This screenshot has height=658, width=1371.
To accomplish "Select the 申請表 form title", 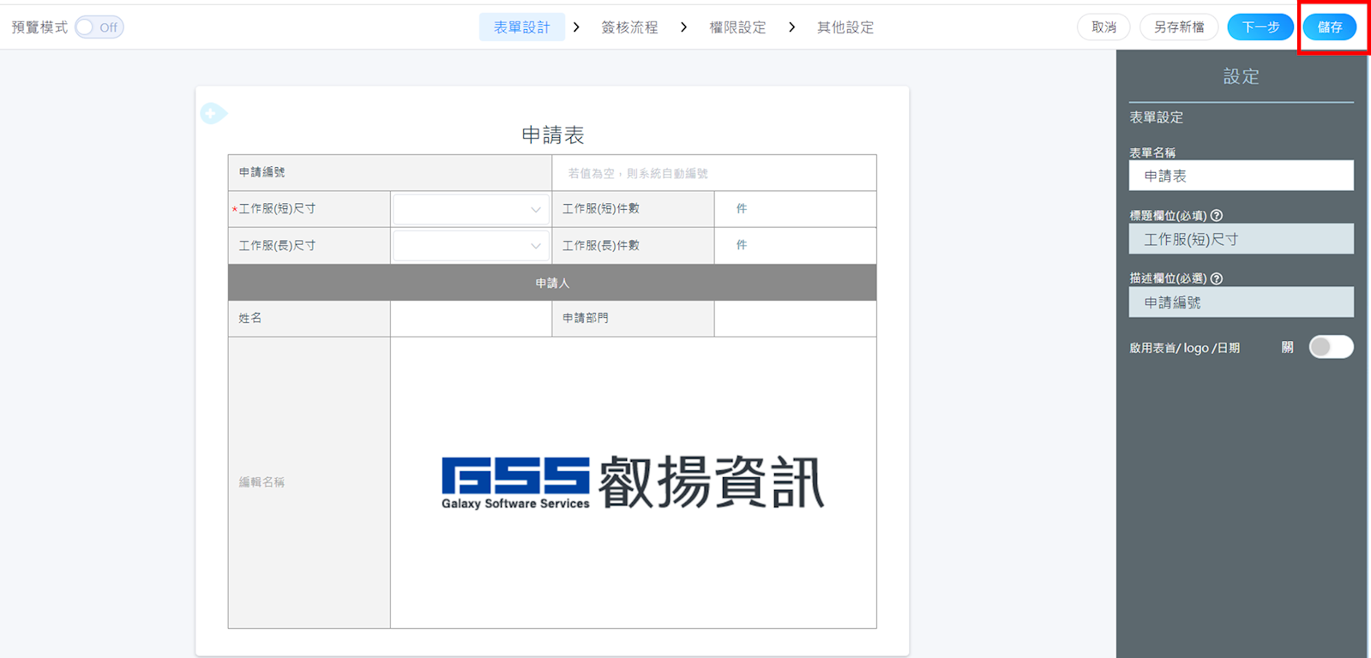I will point(553,135).
